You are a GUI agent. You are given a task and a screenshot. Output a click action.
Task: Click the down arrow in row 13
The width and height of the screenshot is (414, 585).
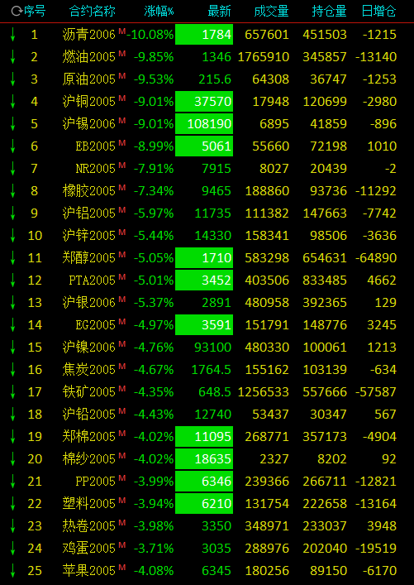(x=12, y=303)
